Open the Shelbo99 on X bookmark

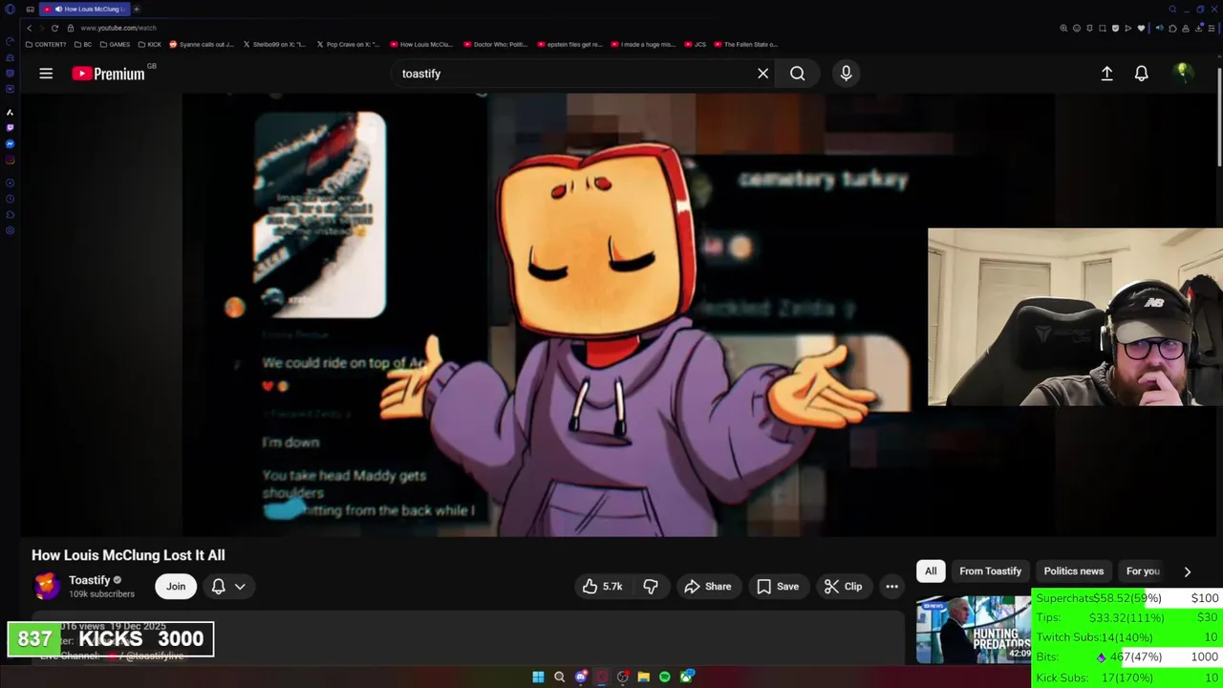coord(274,44)
